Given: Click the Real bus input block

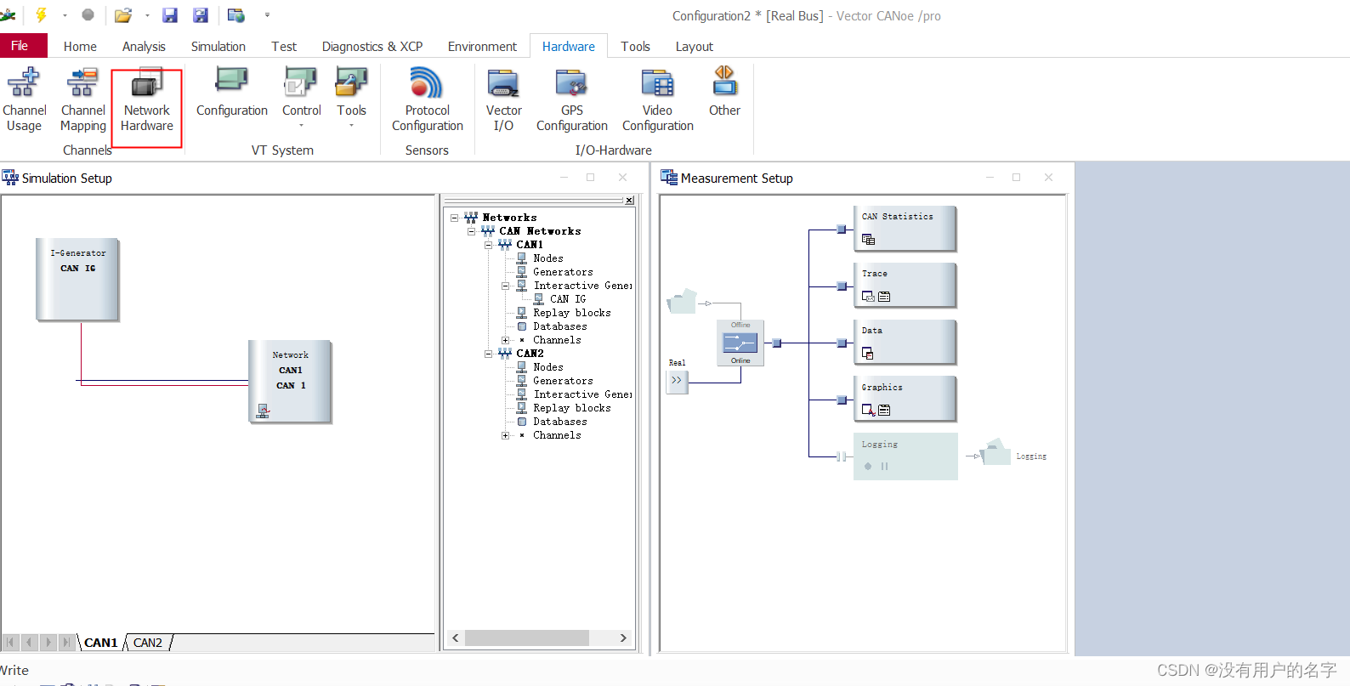Looking at the screenshot, I should (x=677, y=381).
